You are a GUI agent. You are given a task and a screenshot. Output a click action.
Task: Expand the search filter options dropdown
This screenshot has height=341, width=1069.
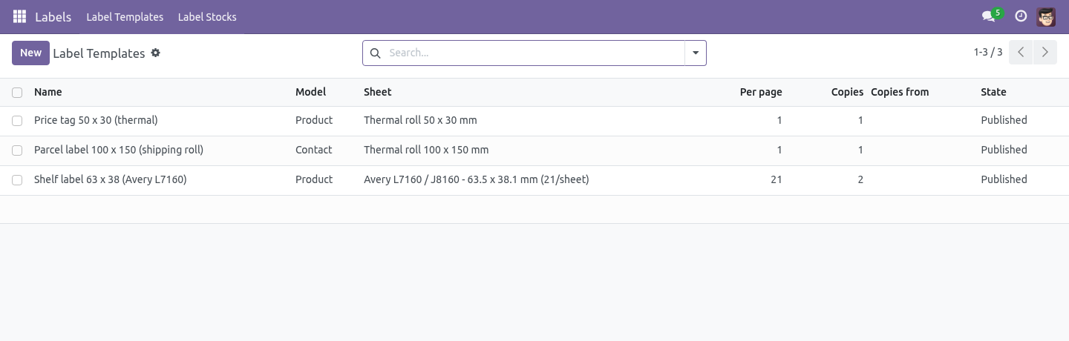(696, 53)
